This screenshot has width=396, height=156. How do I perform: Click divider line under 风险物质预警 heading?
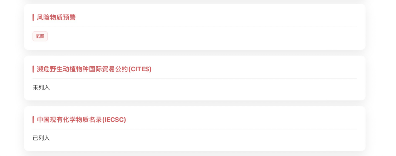pyautogui.click(x=195, y=27)
